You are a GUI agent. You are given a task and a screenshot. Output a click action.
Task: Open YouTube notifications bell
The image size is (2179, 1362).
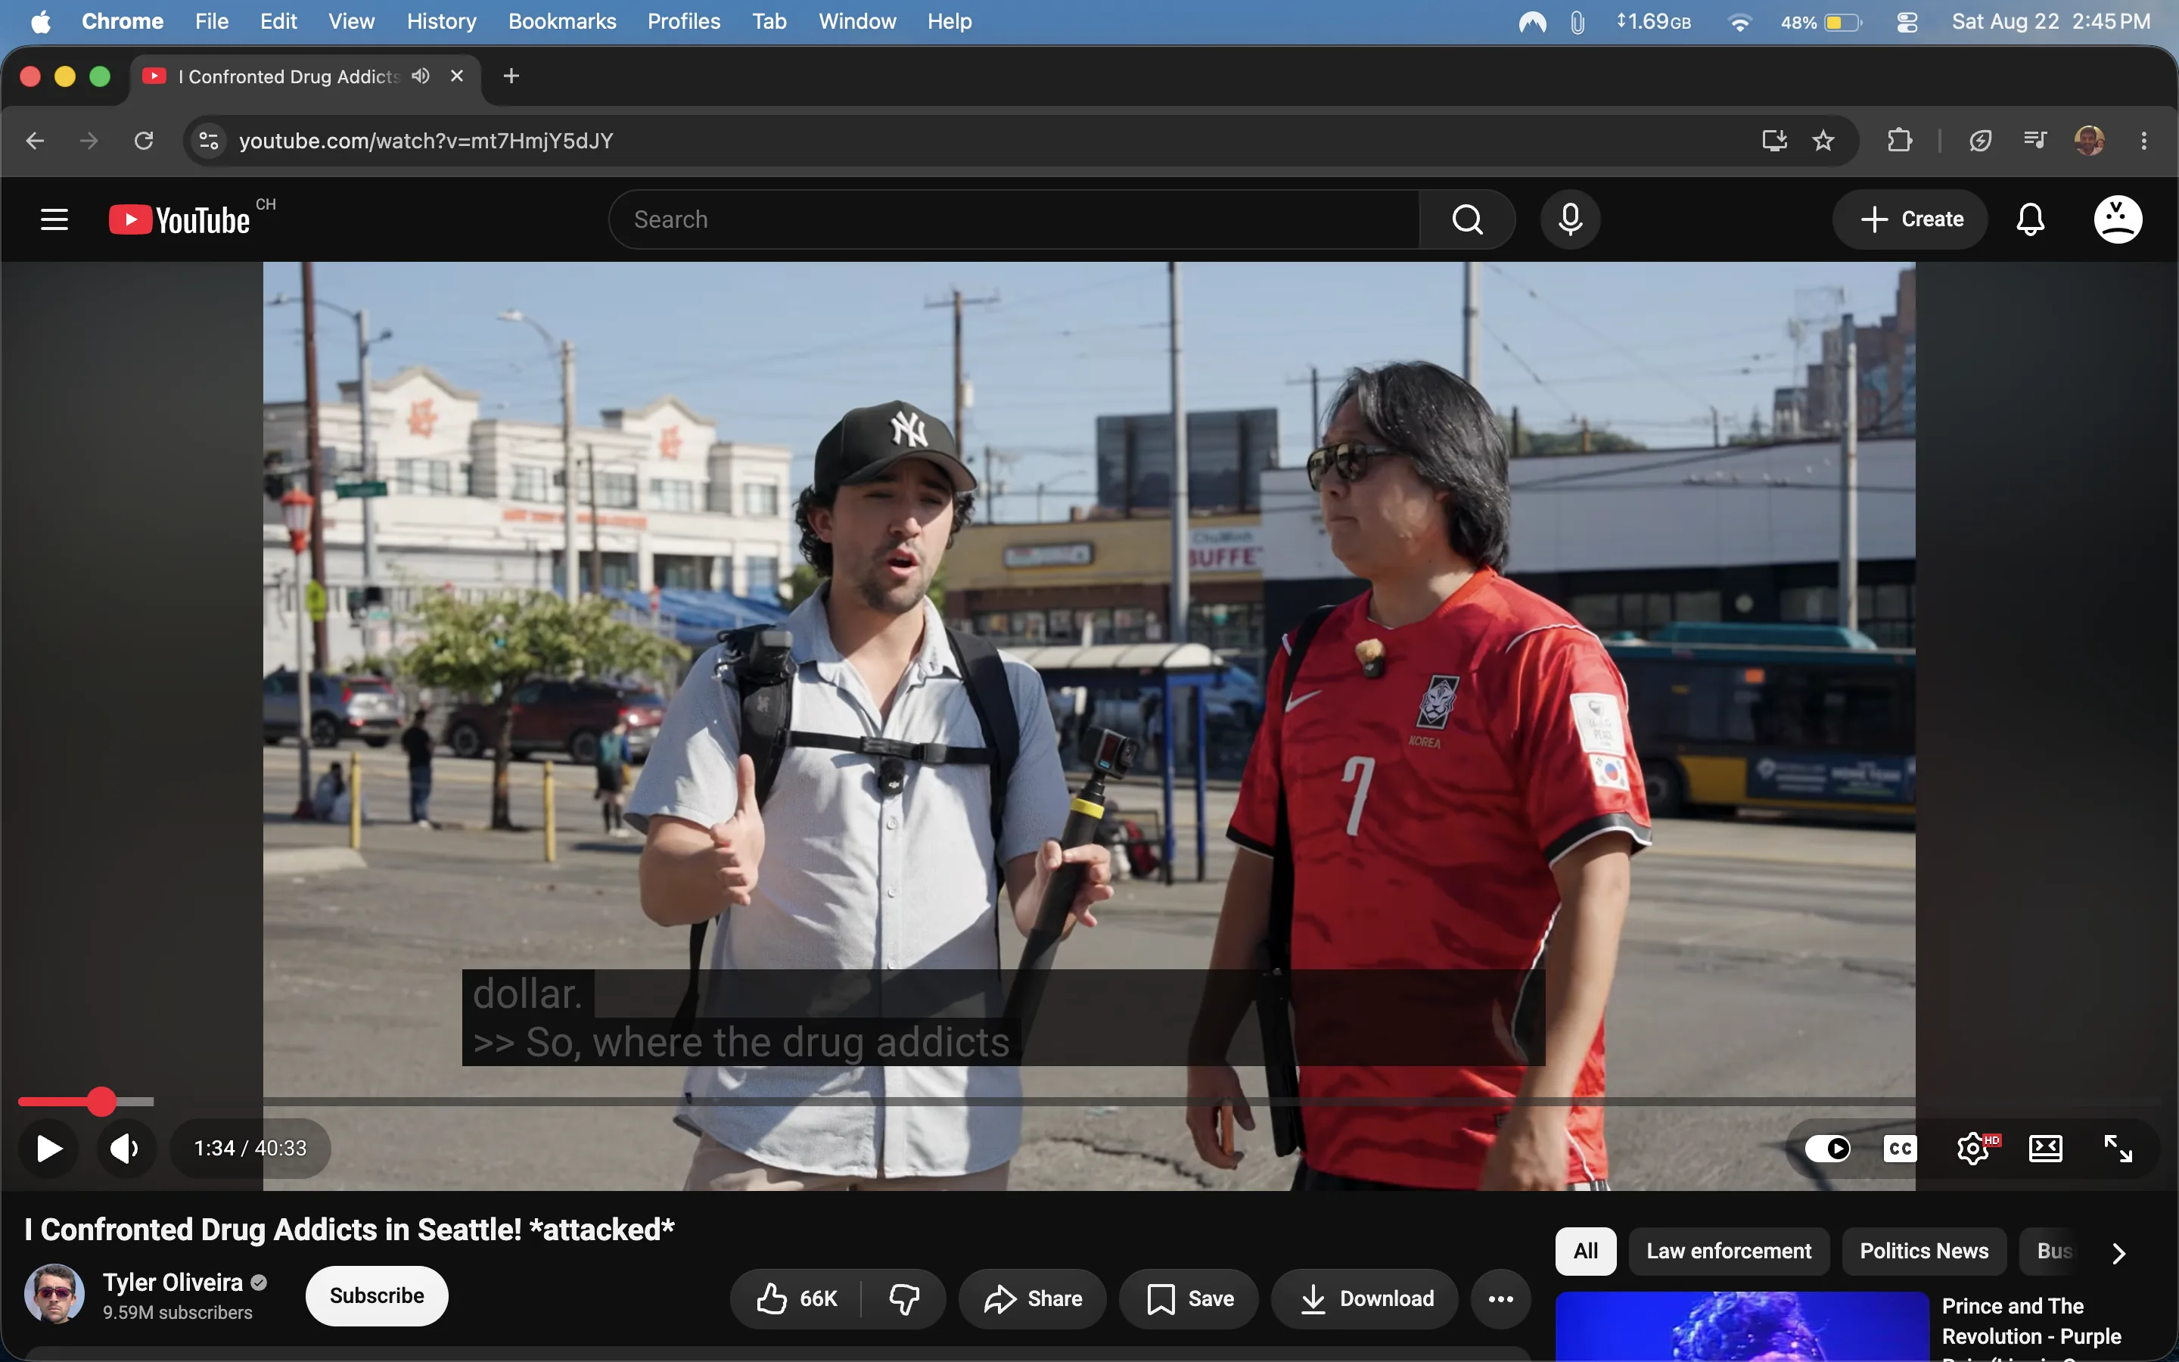(x=2029, y=219)
